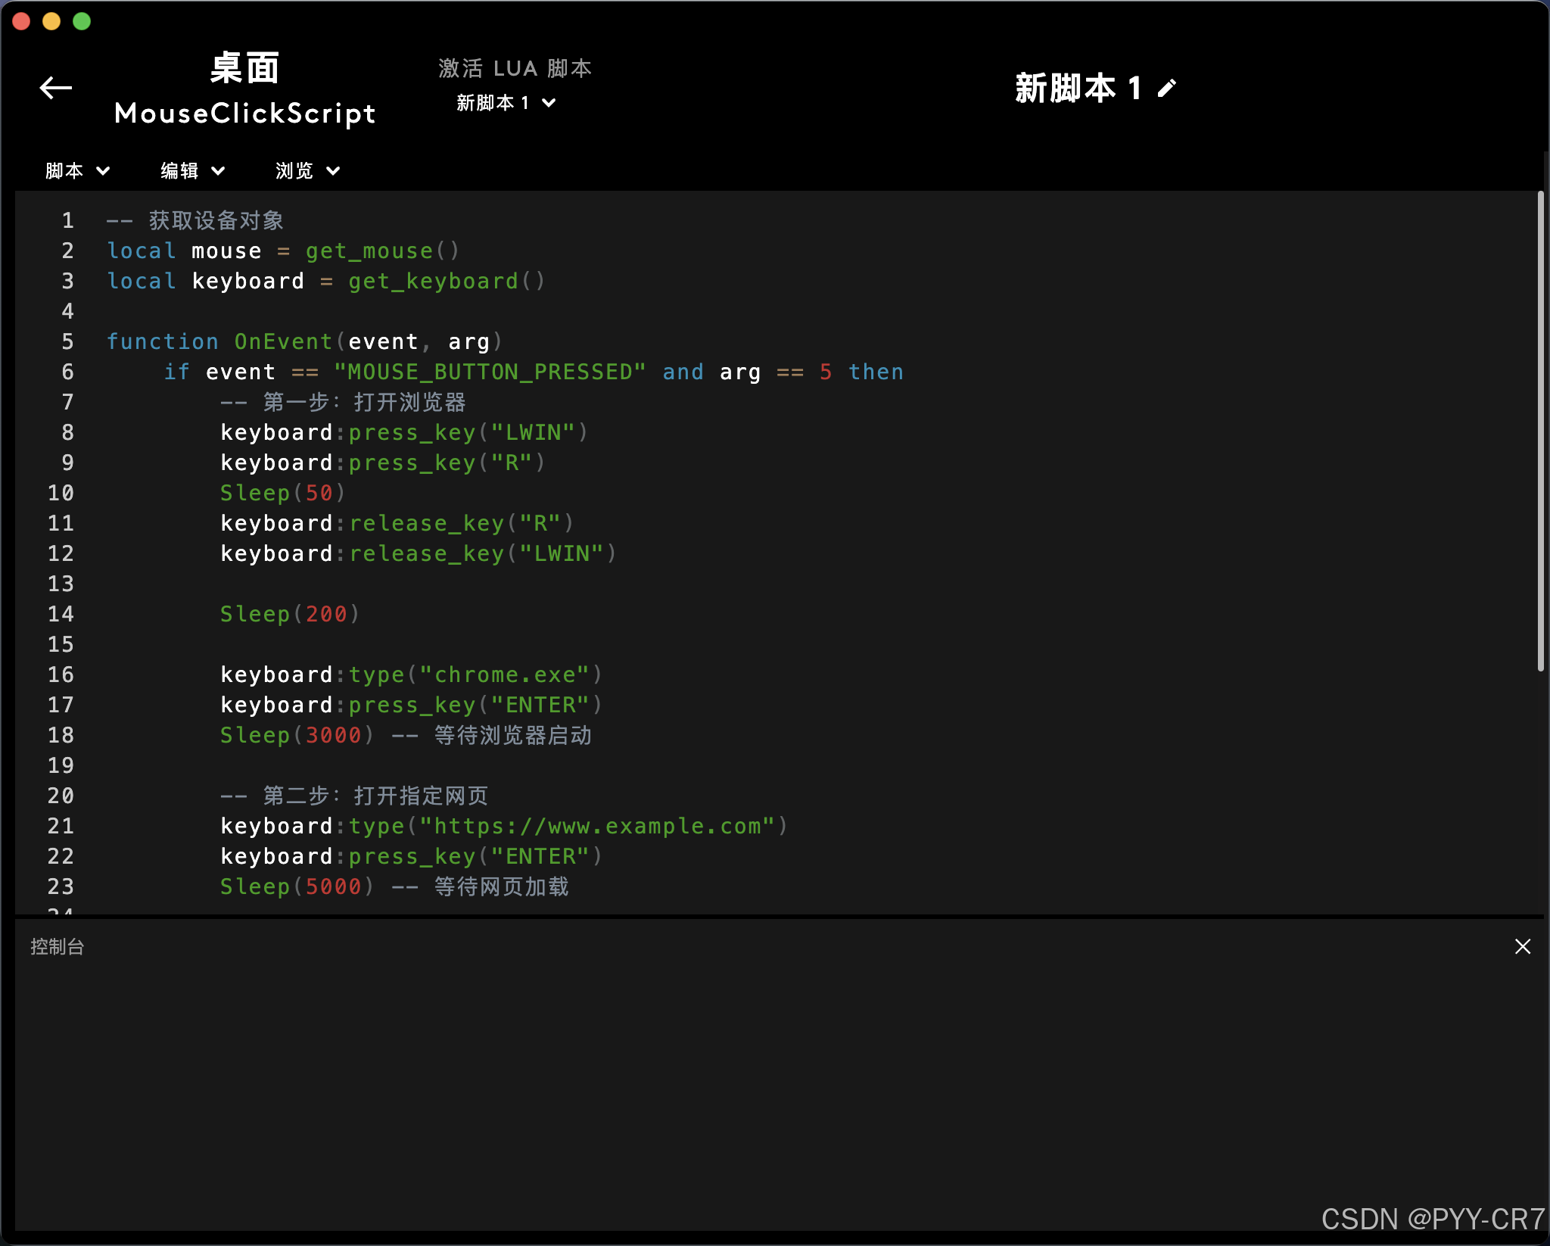Screen dimensions: 1550x1246
Task: Click the chevron beside 编辑
Action: [x=218, y=171]
